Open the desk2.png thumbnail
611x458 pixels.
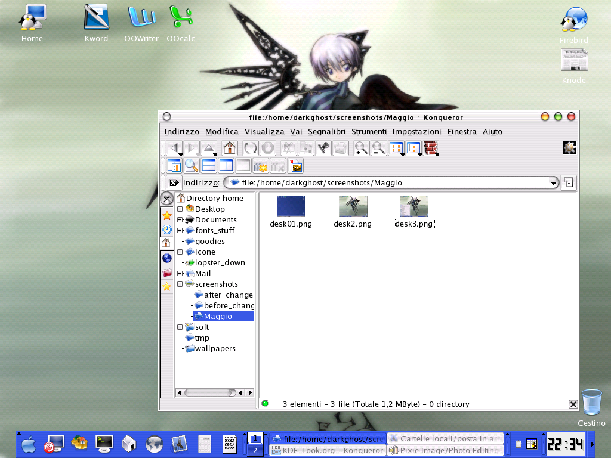(x=353, y=206)
